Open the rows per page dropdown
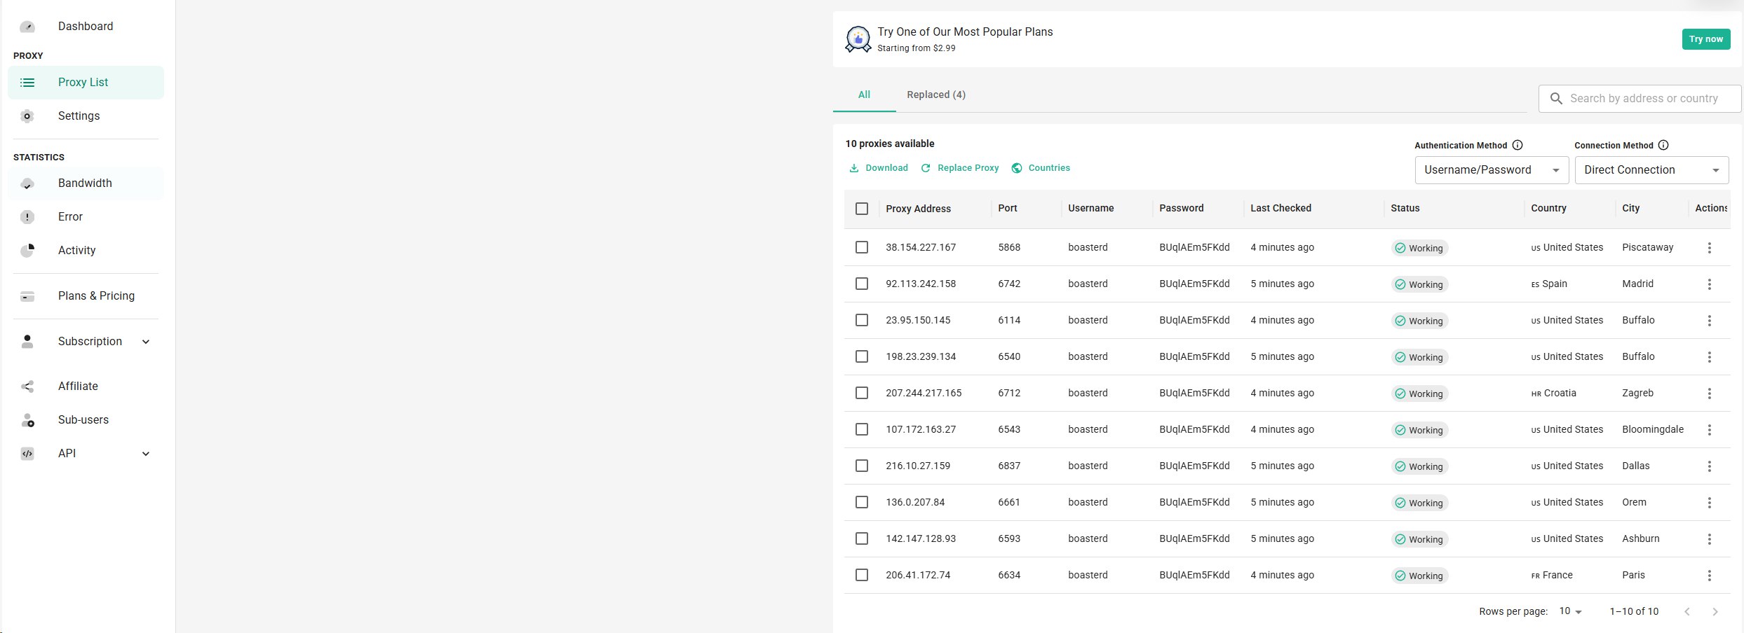The height and width of the screenshot is (633, 1744). click(1571, 611)
